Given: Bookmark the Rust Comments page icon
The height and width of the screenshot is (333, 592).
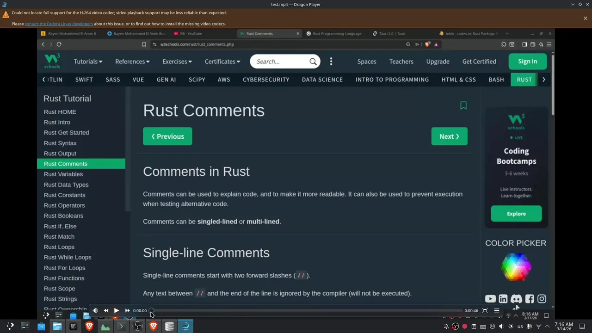Looking at the screenshot, I should point(463,105).
